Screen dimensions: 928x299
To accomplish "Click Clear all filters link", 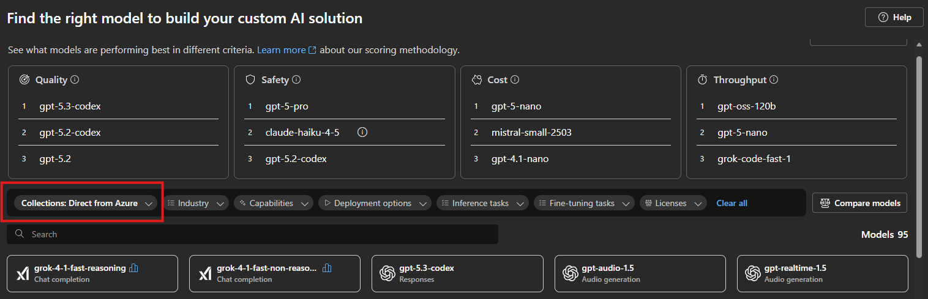I will pos(732,203).
